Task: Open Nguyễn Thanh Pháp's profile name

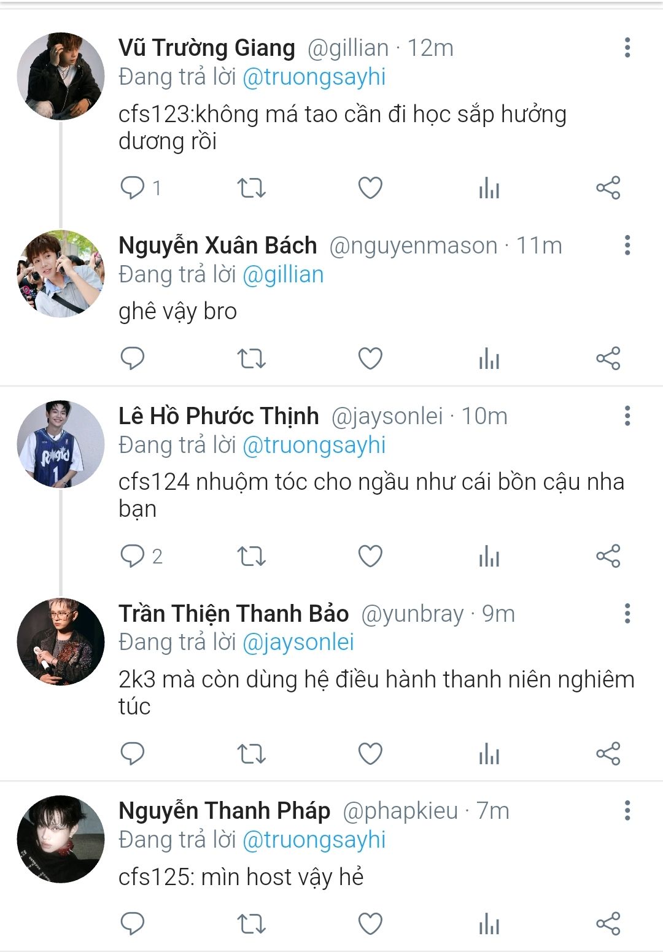Action: tap(224, 811)
